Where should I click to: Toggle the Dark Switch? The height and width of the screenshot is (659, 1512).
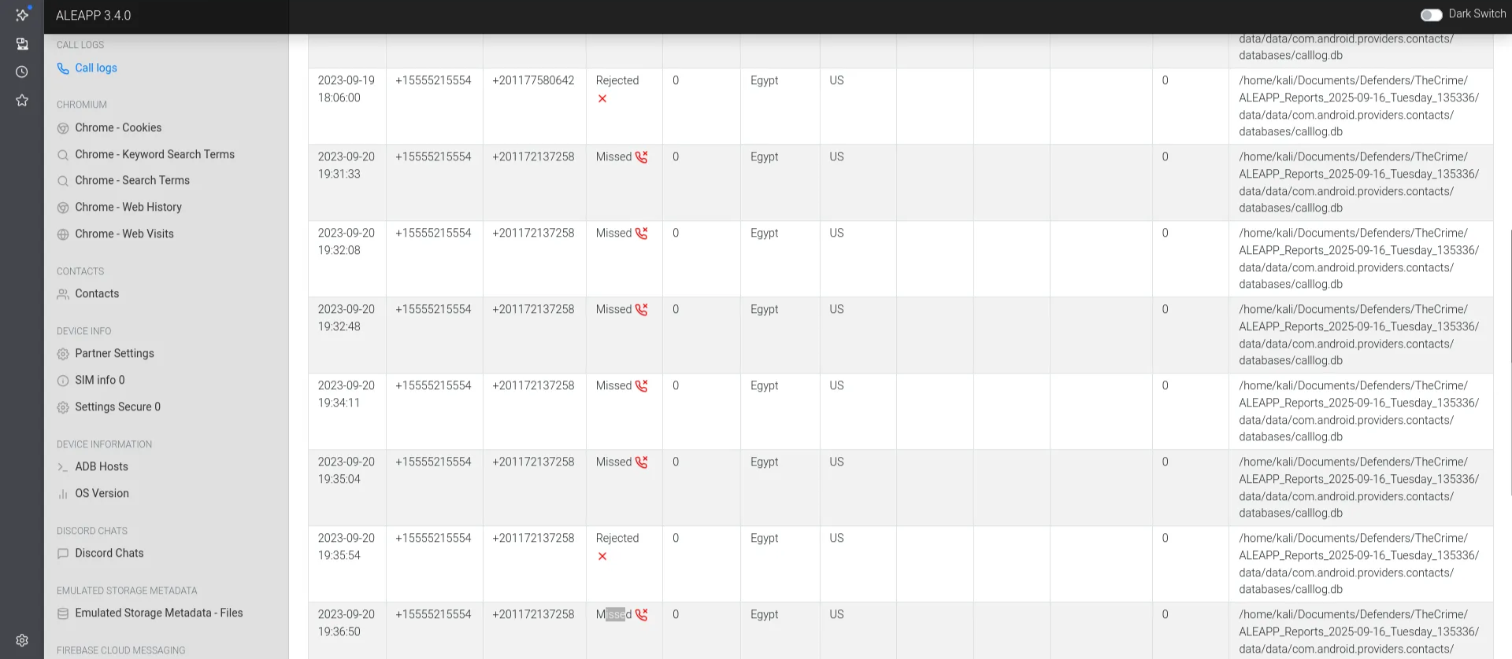tap(1431, 14)
